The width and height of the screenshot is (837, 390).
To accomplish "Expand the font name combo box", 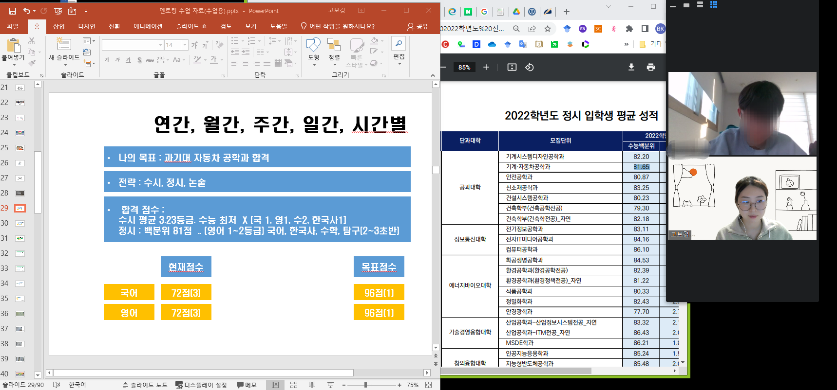I will [160, 45].
